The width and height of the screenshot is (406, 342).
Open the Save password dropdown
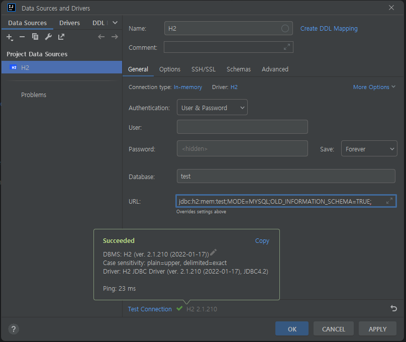click(369, 148)
